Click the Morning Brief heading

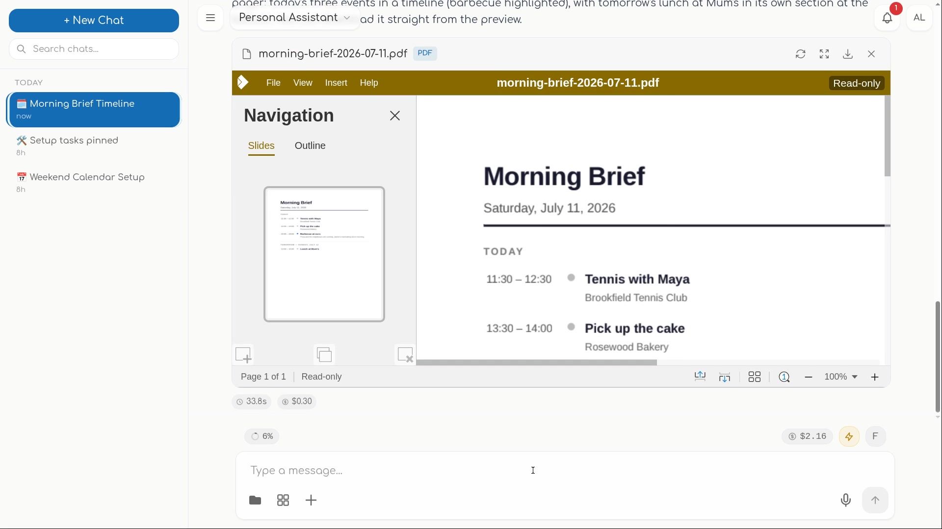click(x=564, y=176)
